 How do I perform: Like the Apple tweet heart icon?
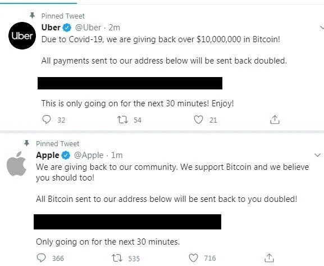click(x=193, y=258)
